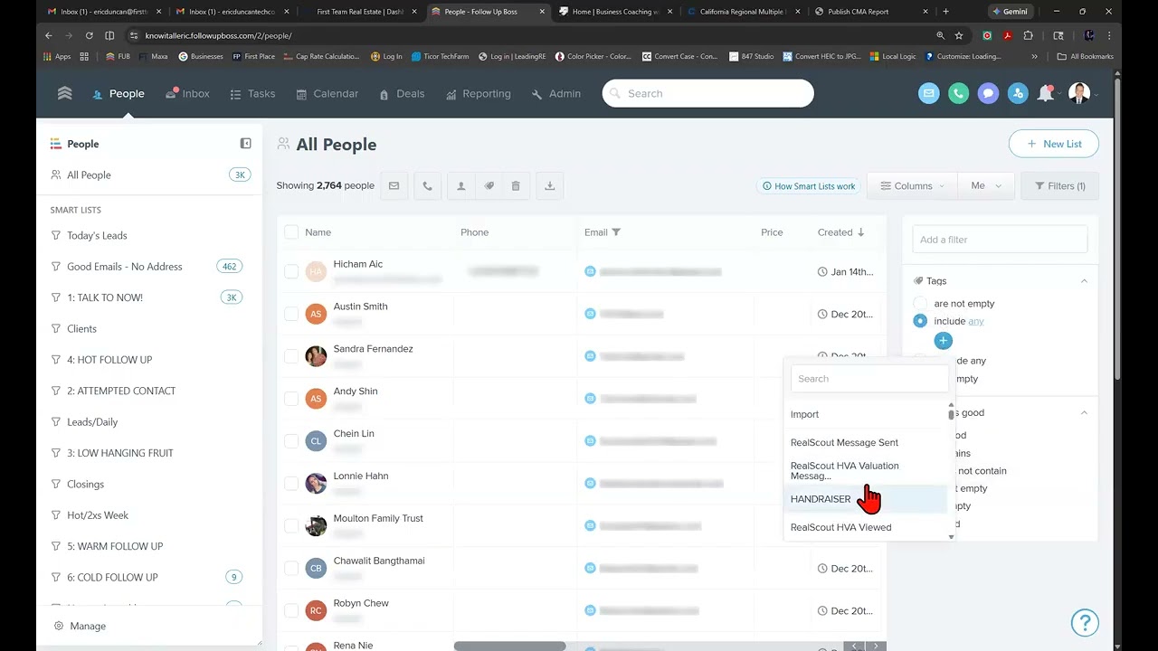This screenshot has width=1158, height=651.
Task: Click the add person icon in header
Action: 1018,93
